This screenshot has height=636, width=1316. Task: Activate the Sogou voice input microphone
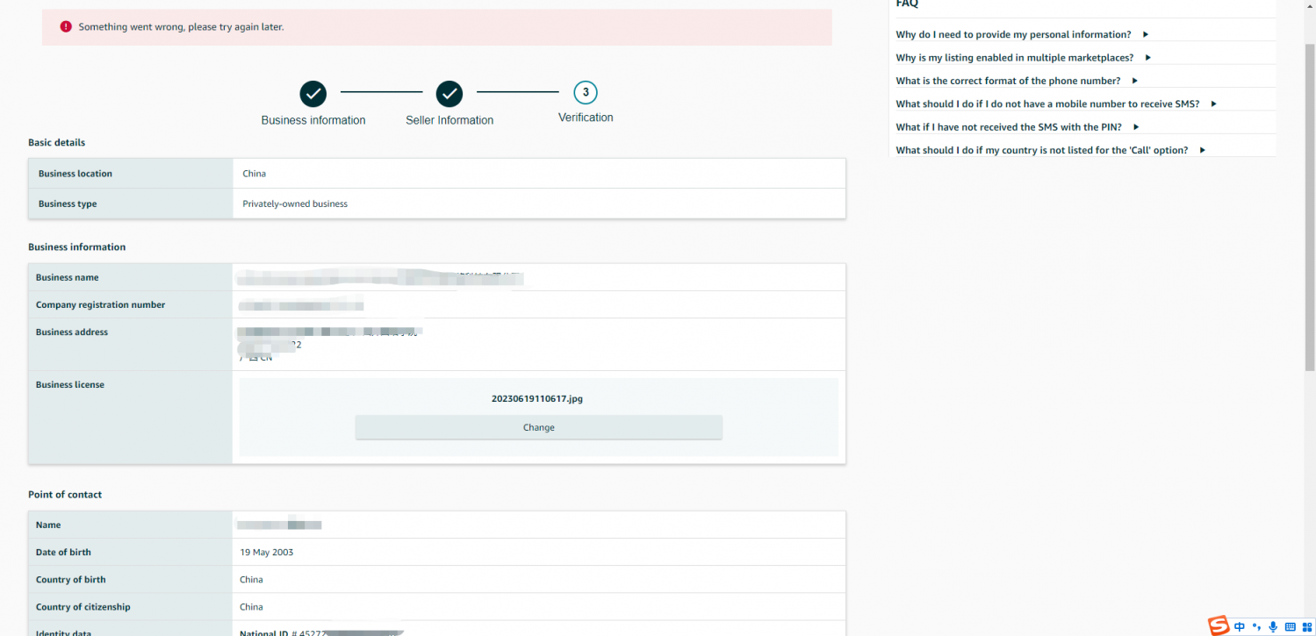pyautogui.click(x=1273, y=626)
